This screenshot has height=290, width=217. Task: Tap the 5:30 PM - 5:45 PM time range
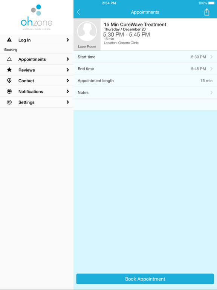127,35
